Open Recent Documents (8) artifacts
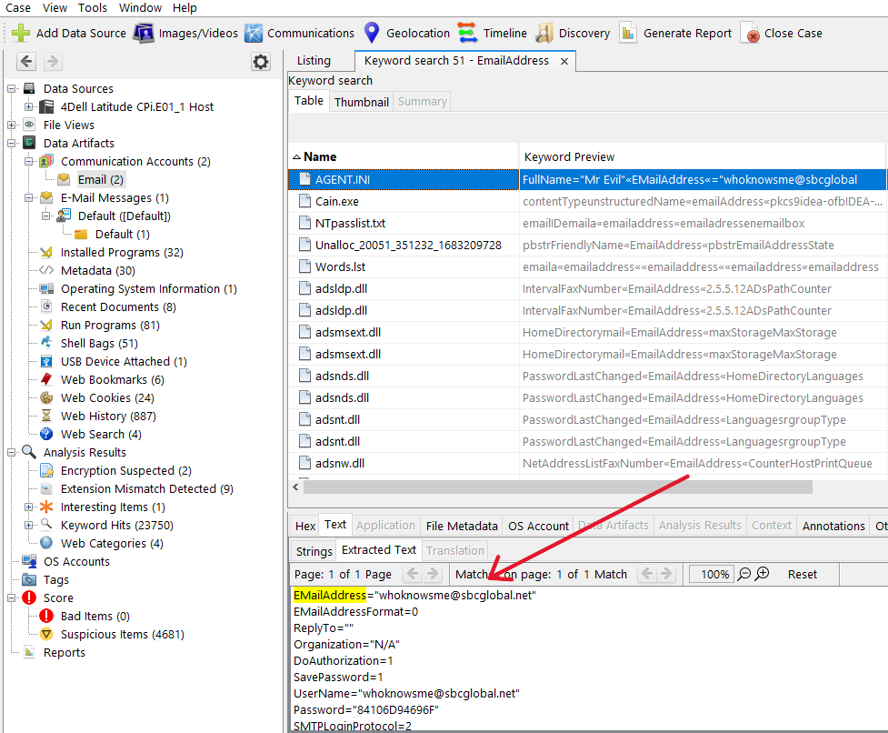 (x=118, y=306)
